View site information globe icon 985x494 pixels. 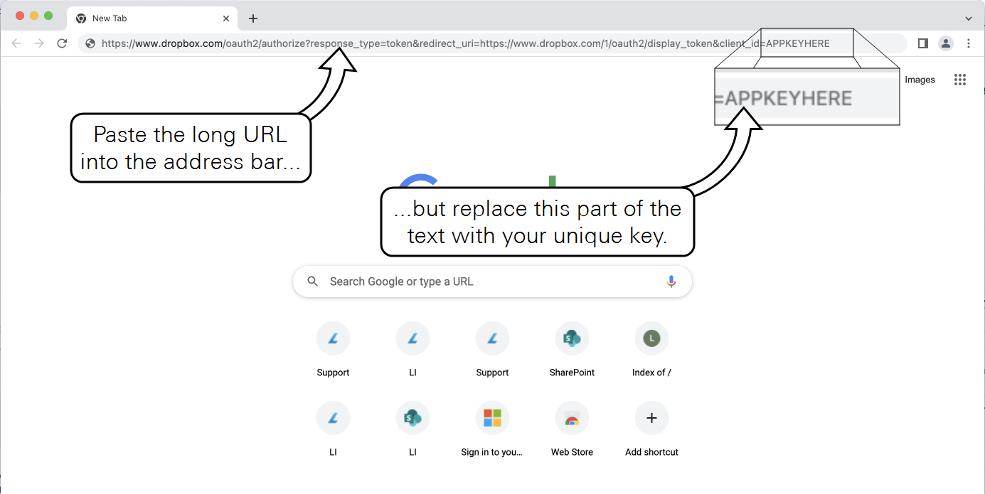coord(90,43)
